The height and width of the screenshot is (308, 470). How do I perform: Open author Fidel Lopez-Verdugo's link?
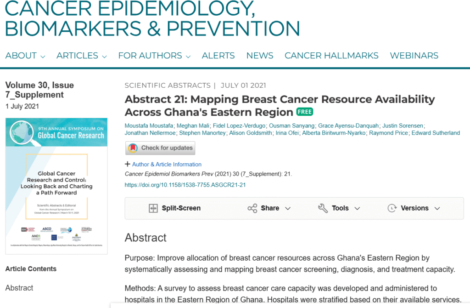(239, 126)
